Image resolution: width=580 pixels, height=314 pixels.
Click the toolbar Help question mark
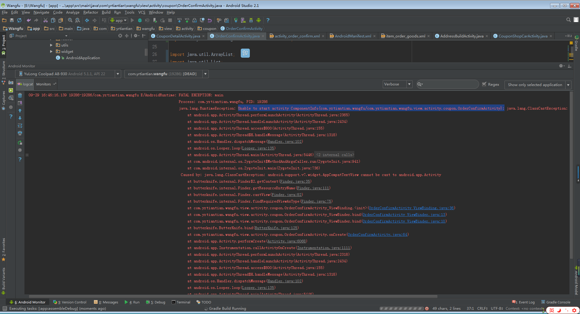pyautogui.click(x=268, y=20)
